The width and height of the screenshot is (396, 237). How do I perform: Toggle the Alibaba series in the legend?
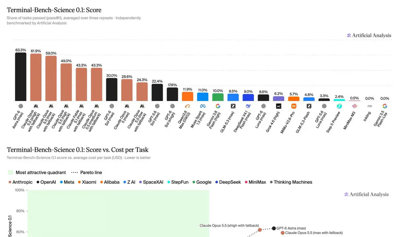[109, 182]
